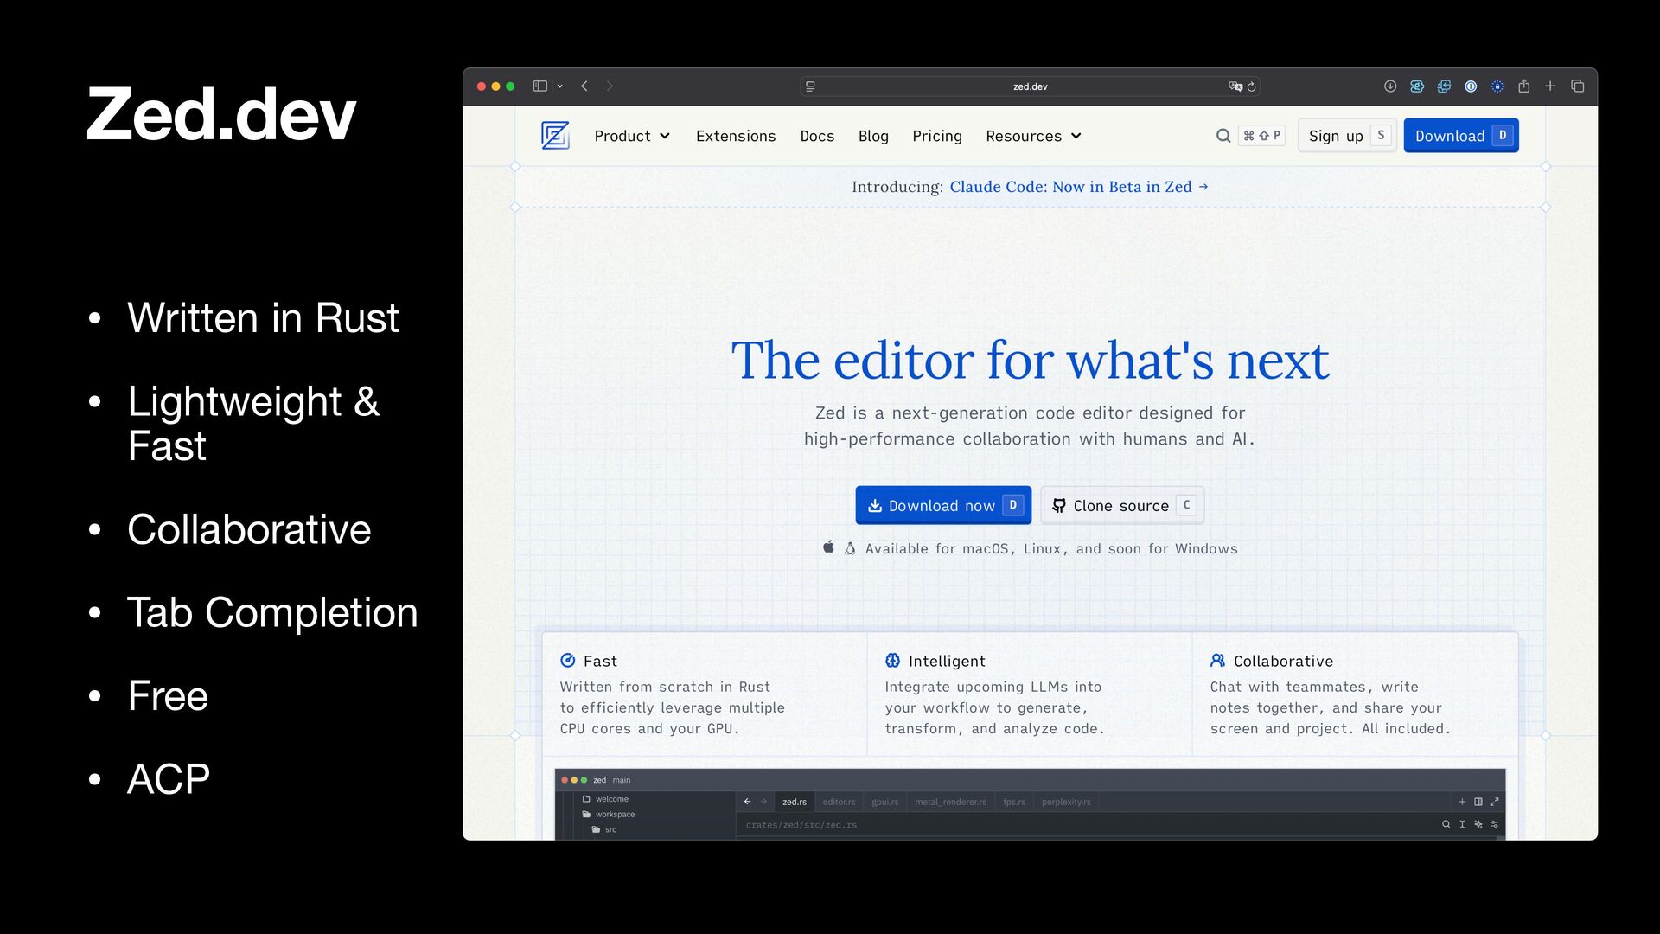This screenshot has height=934, width=1660.
Task: Show Safari tab overview
Action: point(1578,86)
